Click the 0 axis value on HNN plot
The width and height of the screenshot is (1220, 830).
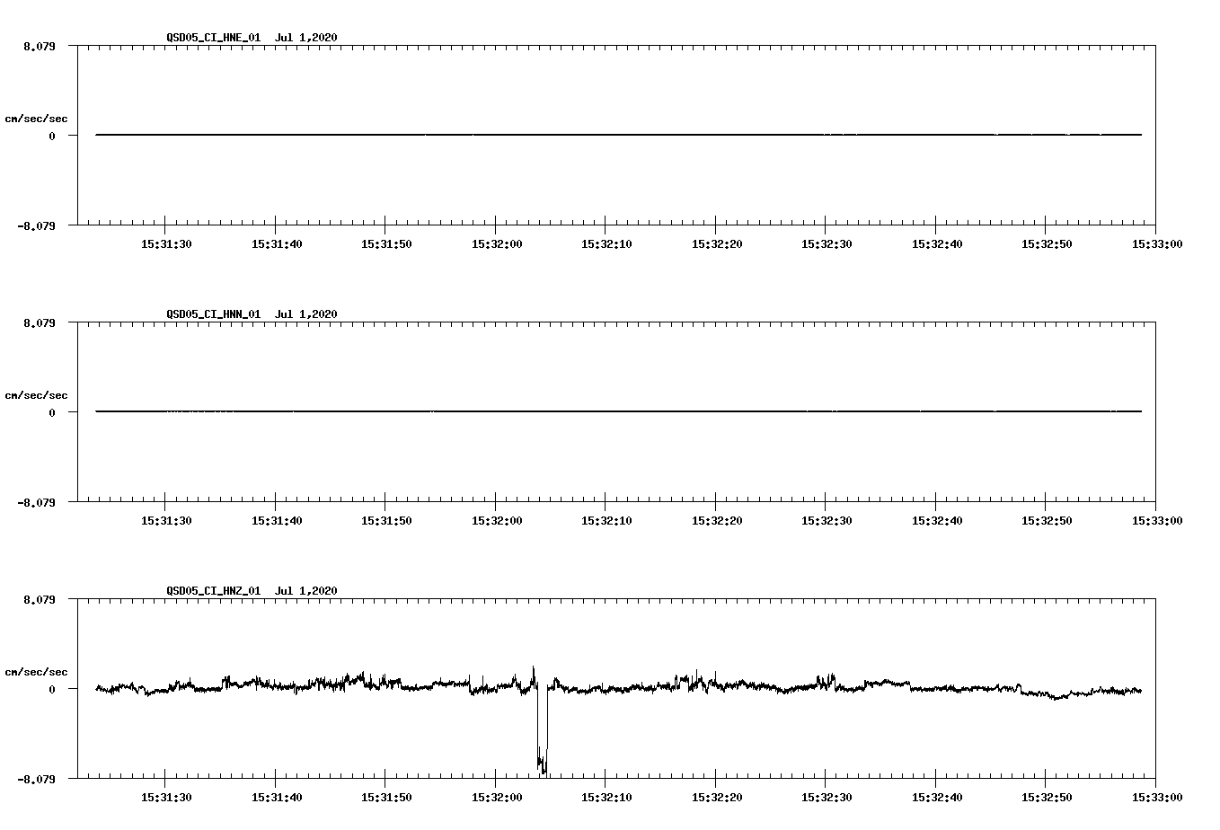[x=52, y=412]
